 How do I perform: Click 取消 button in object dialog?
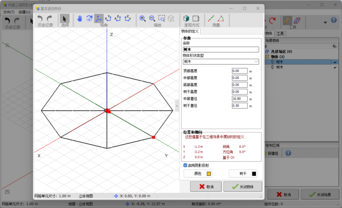click(206, 187)
